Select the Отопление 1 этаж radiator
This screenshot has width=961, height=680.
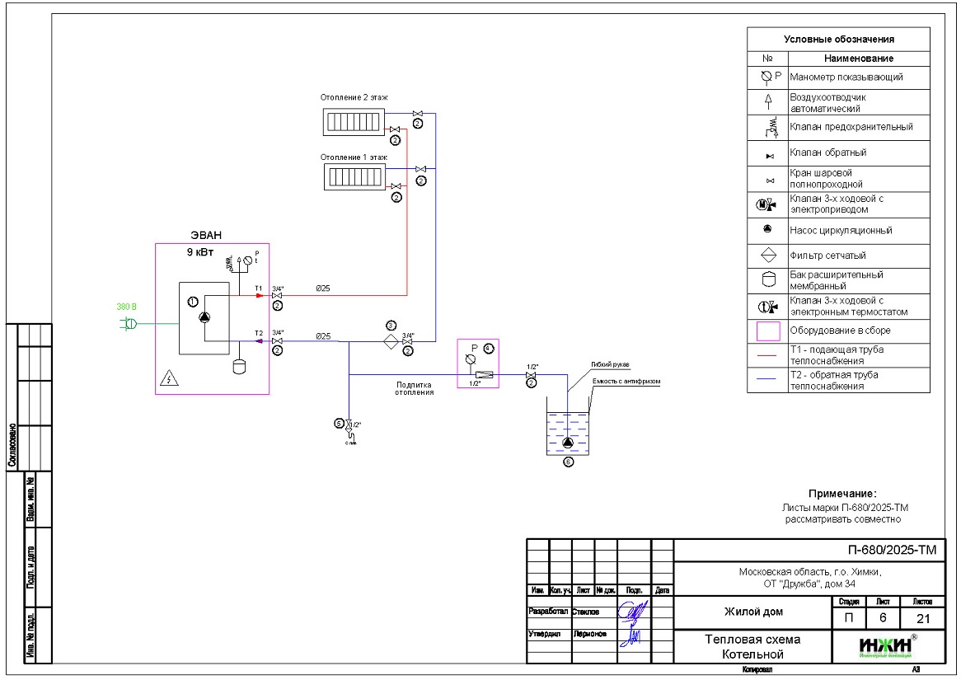[x=354, y=177]
